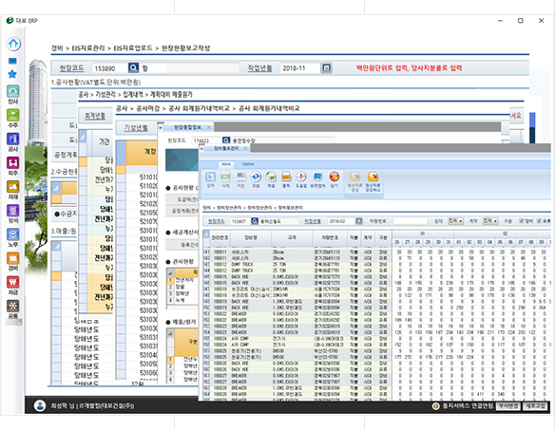Click the 장비명 column header
Image resolution: width=555 pixels, height=430 pixels.
tap(251, 237)
